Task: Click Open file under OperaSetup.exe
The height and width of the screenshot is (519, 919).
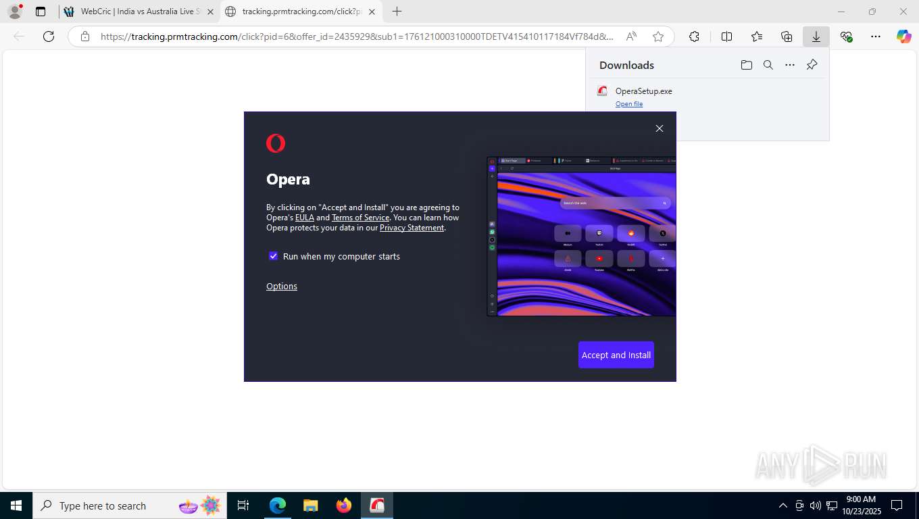Action: [629, 104]
